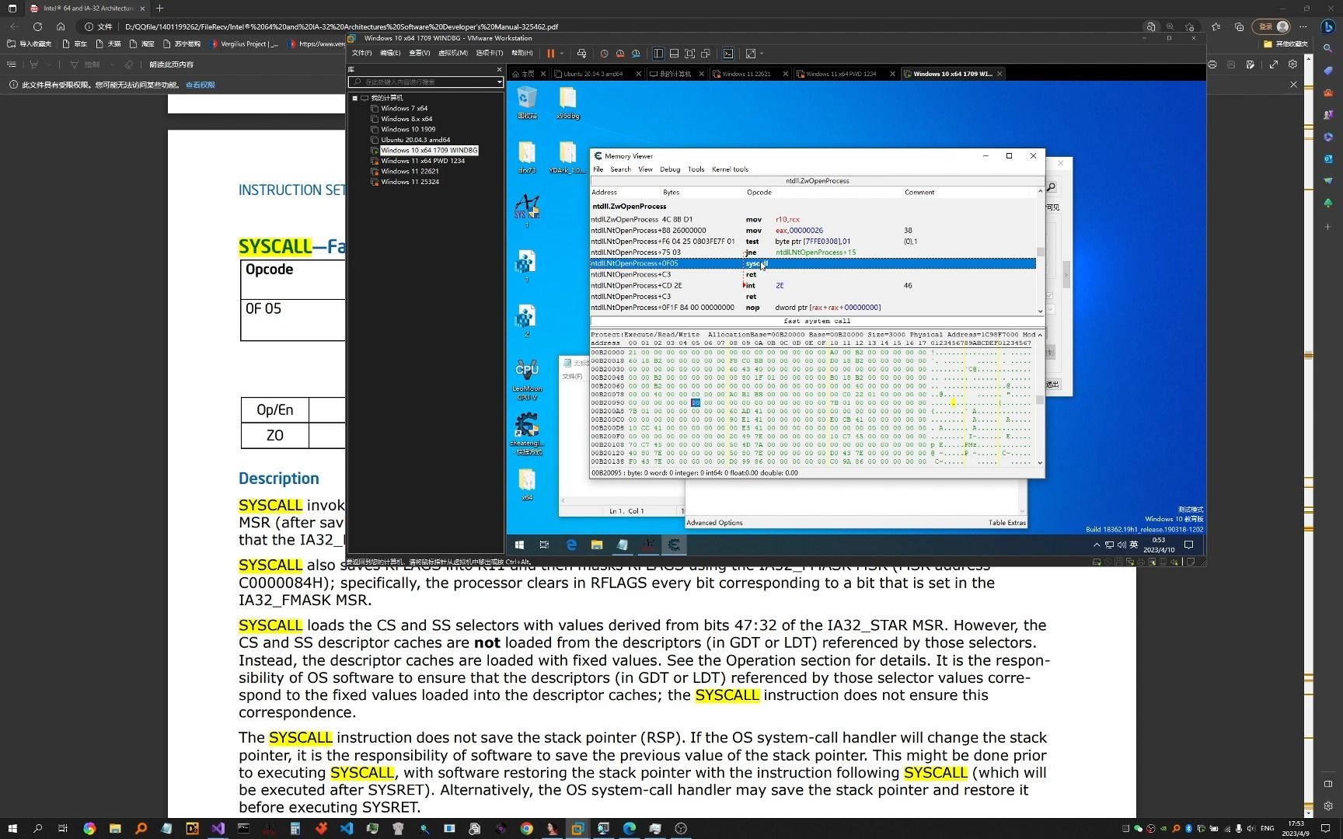The image size is (1343, 839).
Task: Select the ntdll.ZwOpenProcess 4C 8B D1 row
Action: click(813, 220)
